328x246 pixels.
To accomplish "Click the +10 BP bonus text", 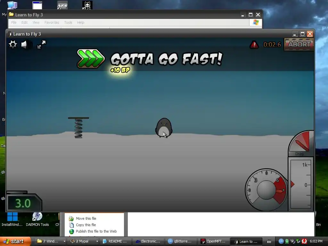I will [x=120, y=70].
